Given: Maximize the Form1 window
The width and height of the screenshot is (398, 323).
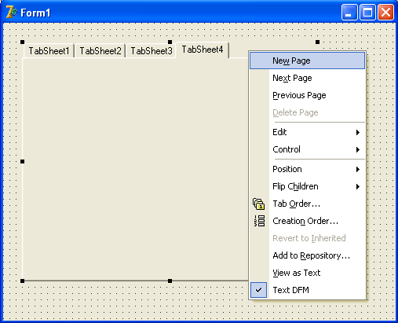Looking at the screenshot, I should pos(367,12).
